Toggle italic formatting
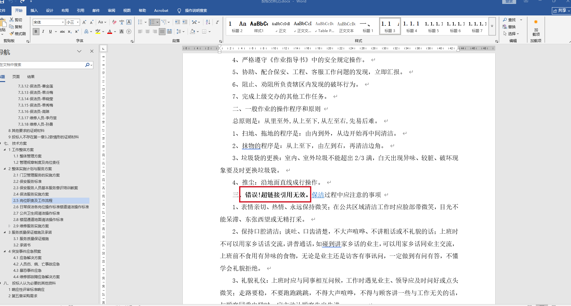The width and height of the screenshot is (571, 306). coord(43,31)
